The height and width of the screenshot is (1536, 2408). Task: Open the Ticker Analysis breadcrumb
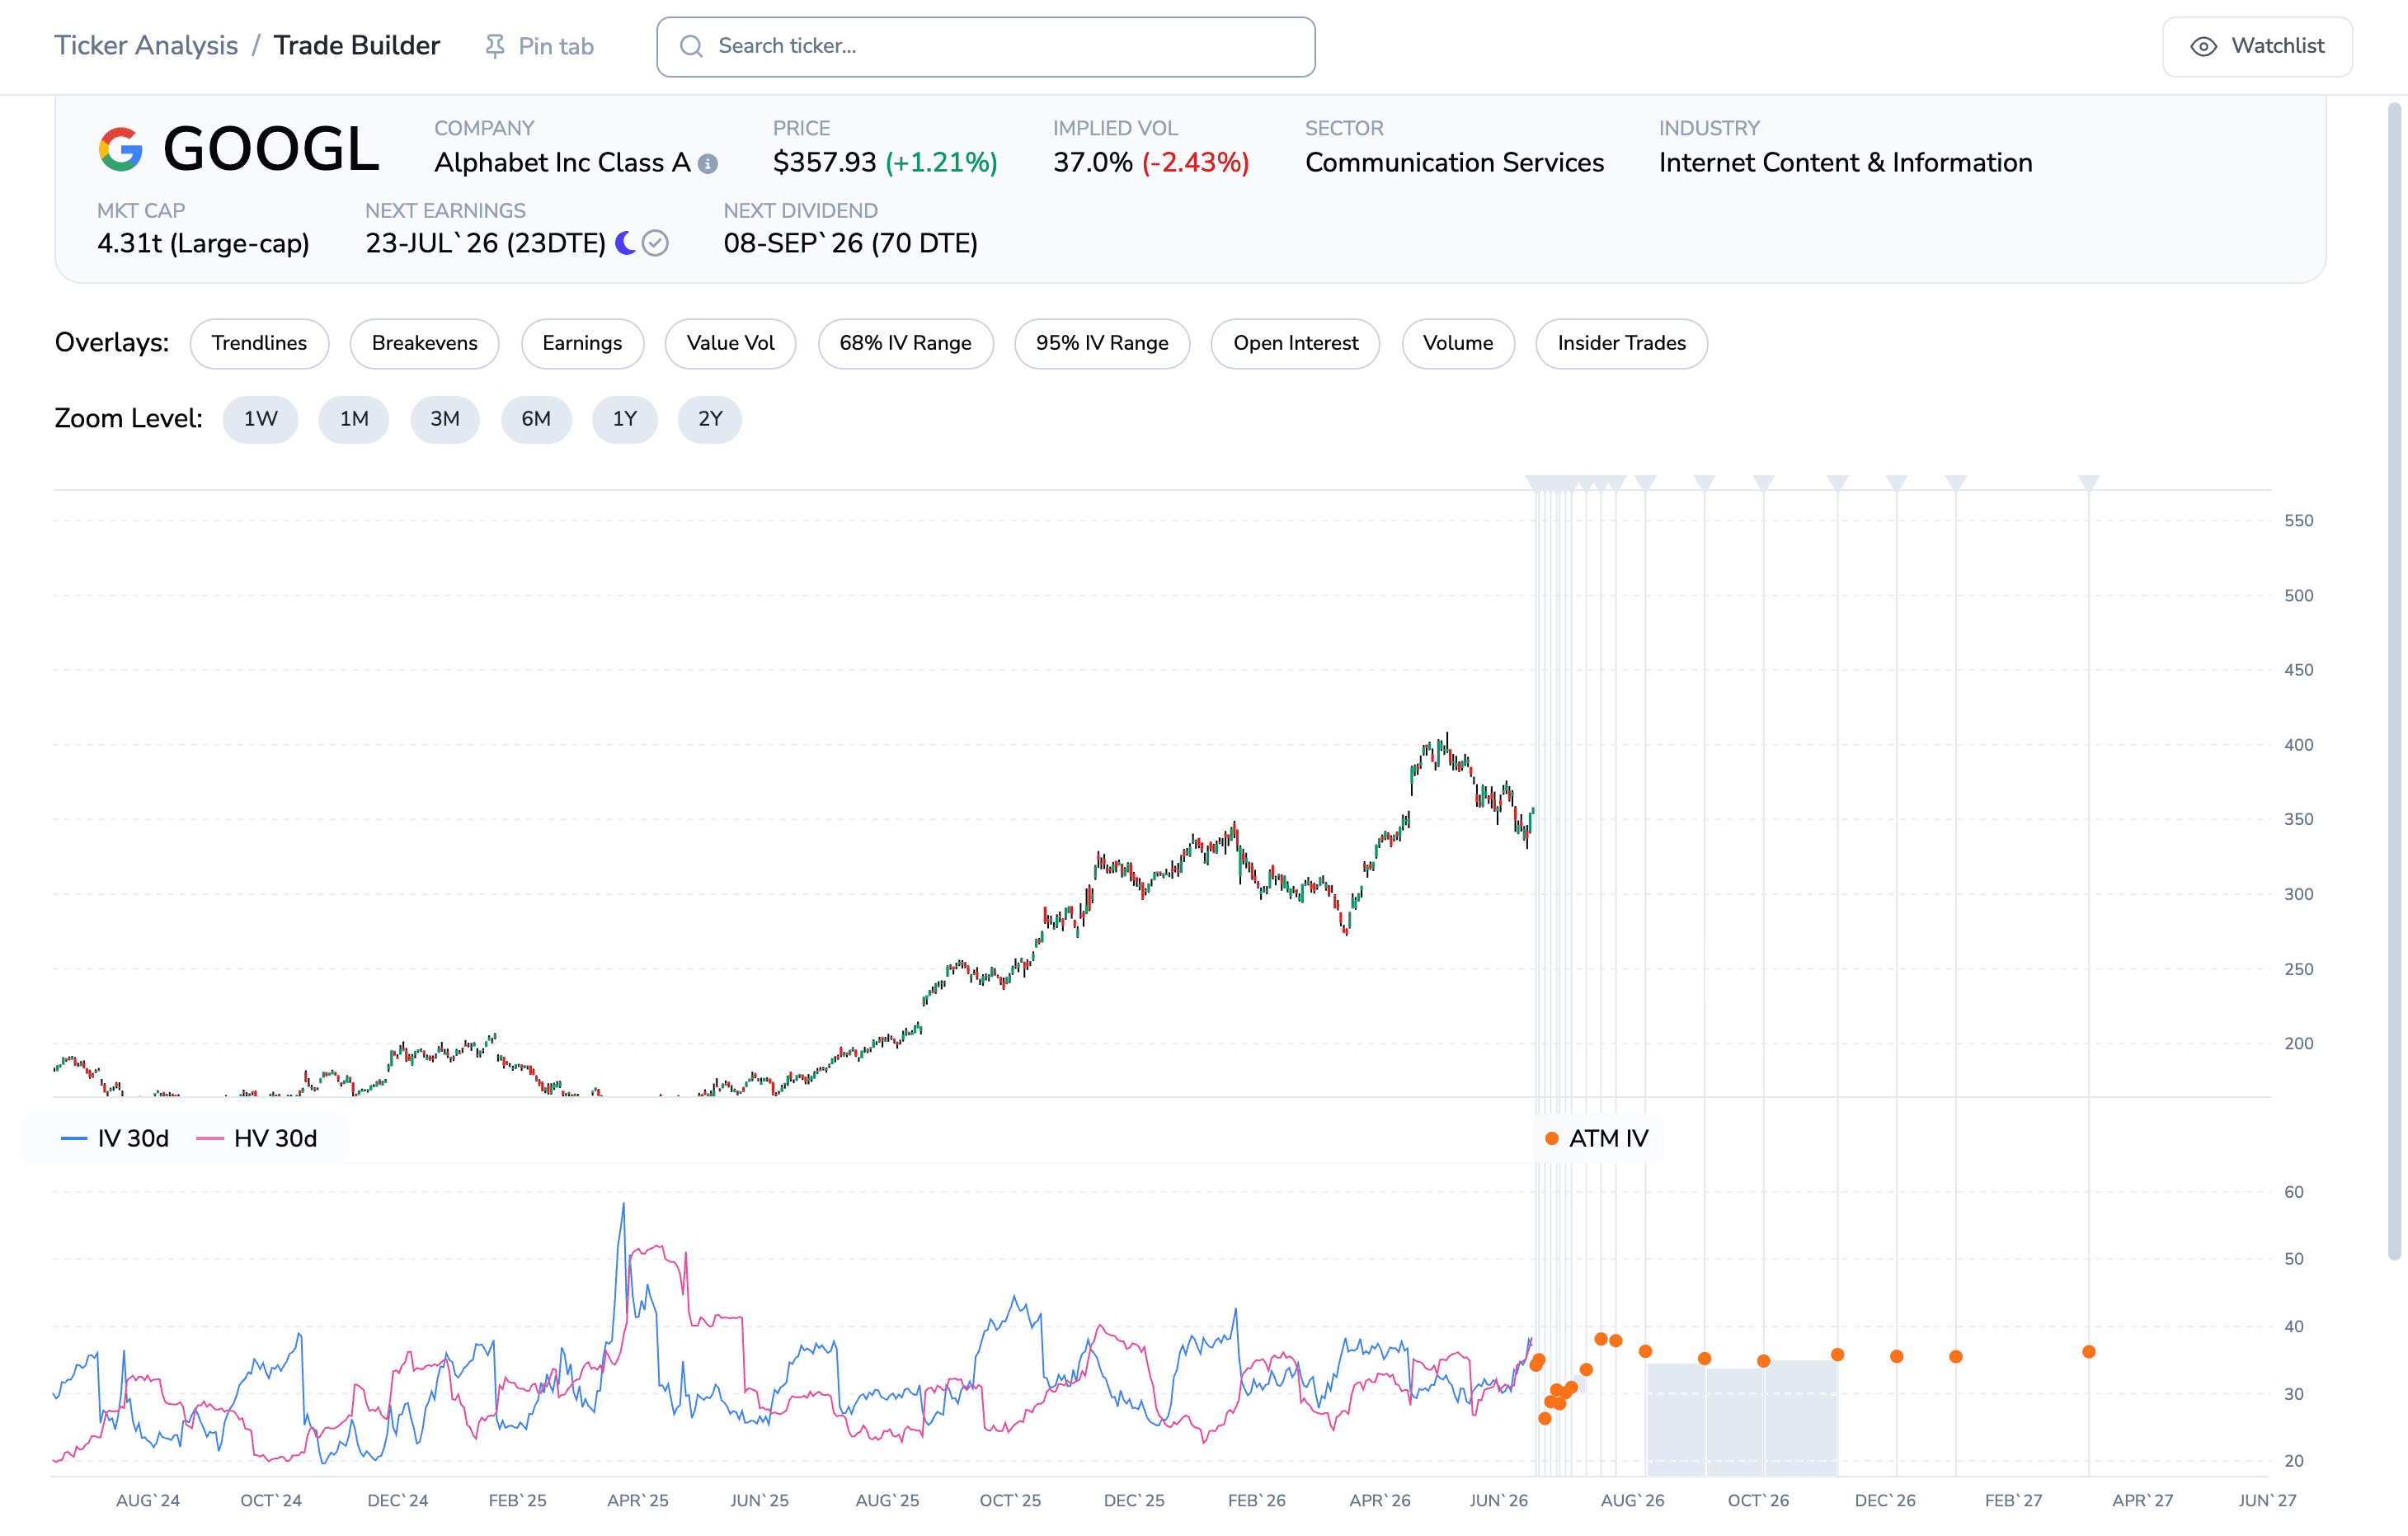pyautogui.click(x=146, y=46)
